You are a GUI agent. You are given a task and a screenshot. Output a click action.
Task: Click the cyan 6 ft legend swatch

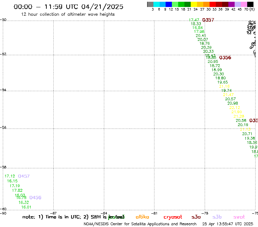(157, 5)
